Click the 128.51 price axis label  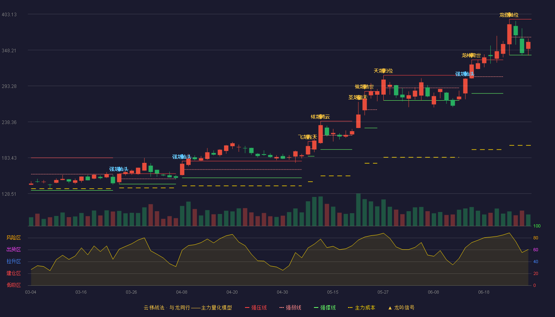pyautogui.click(x=9, y=194)
